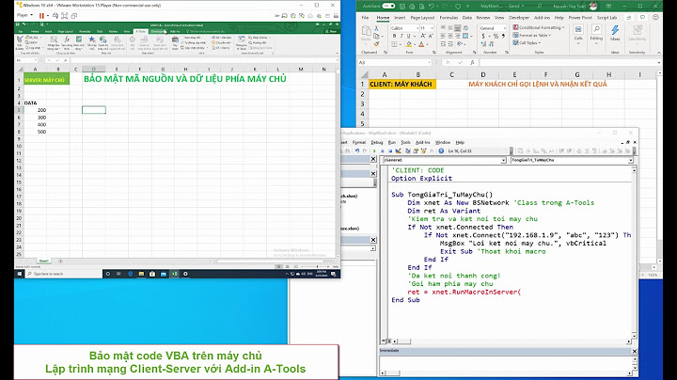Viewport: 677px width, 380px height.
Task: Toggle the AutoSave switch in client Excel
Action: click(x=388, y=6)
